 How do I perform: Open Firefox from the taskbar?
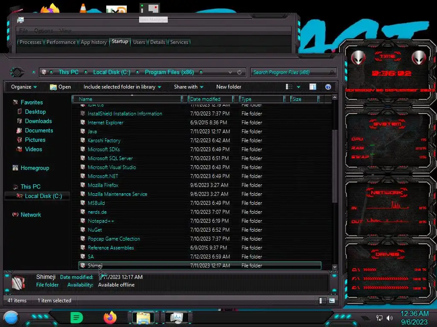tap(110, 318)
